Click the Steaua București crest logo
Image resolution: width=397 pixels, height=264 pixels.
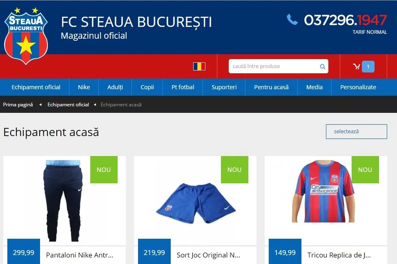(x=26, y=36)
